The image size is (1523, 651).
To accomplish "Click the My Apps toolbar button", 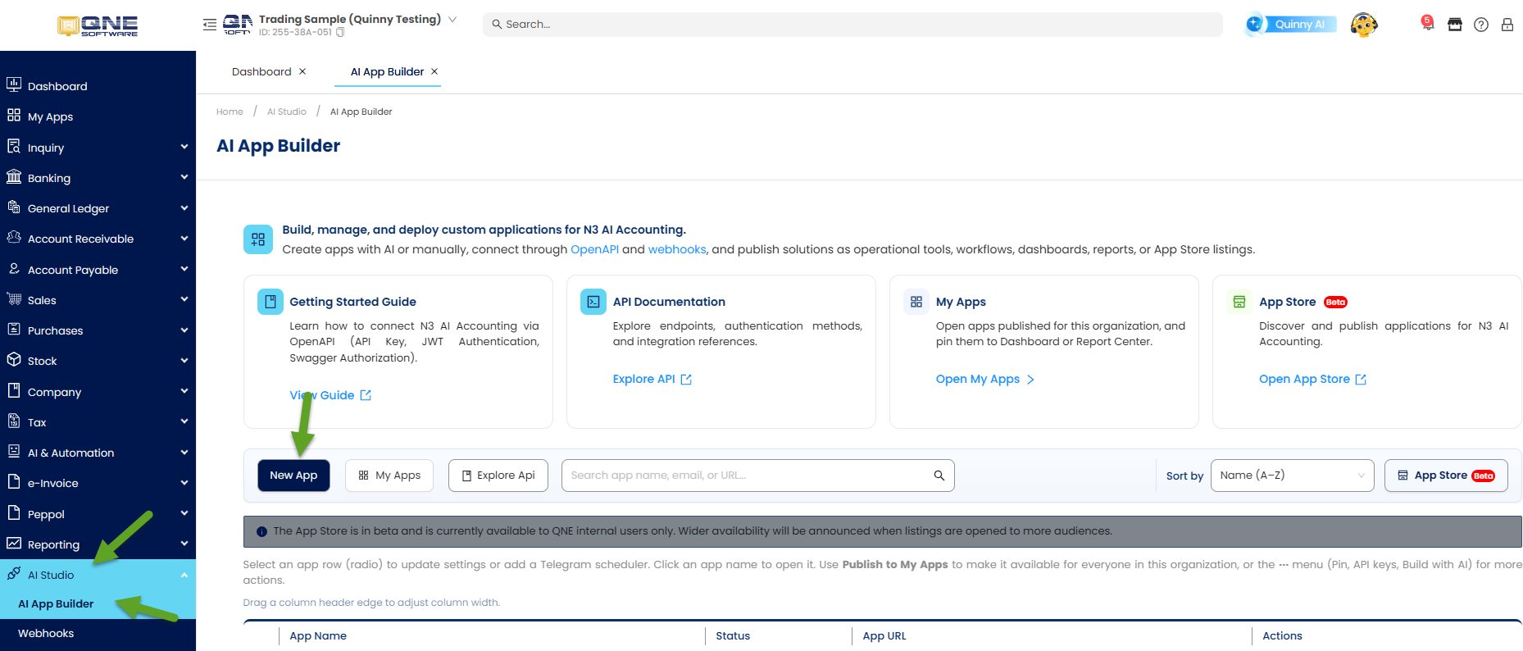I will tap(389, 476).
